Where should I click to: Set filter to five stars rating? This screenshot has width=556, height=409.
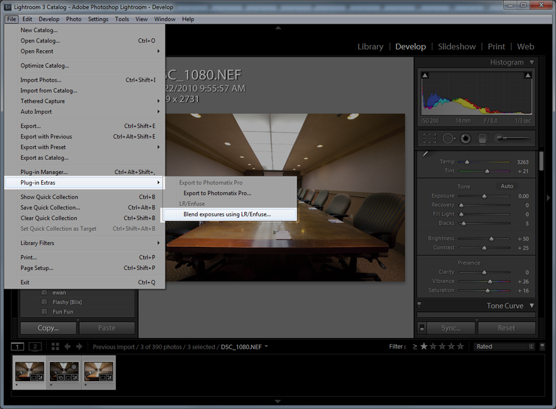[460, 347]
